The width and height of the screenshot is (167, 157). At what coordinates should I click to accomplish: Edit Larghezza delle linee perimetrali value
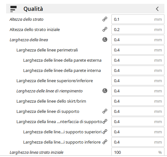click(x=138, y=50)
